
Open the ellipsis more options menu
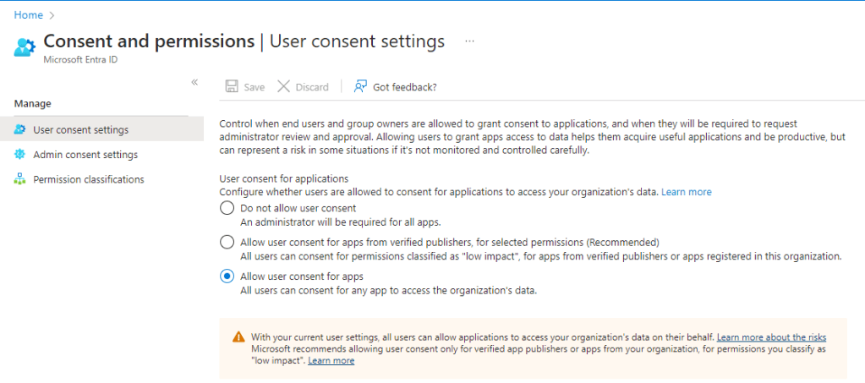coord(469,41)
